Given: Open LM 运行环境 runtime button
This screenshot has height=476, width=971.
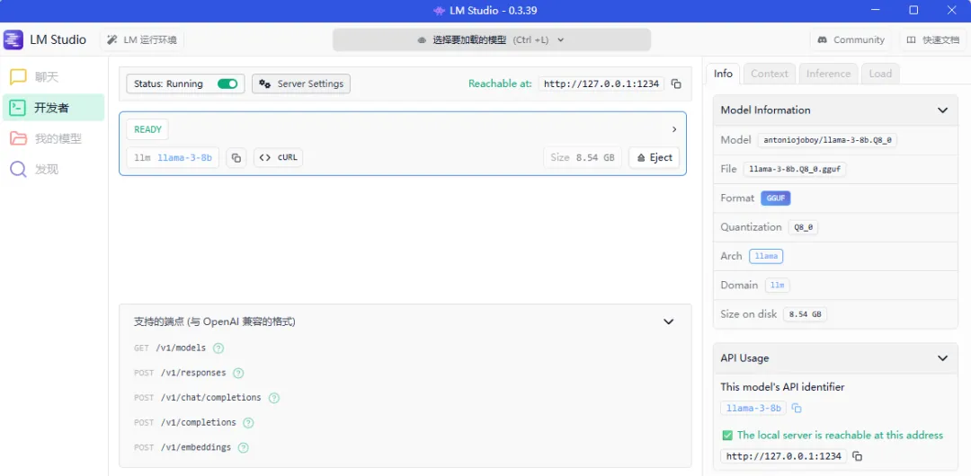Looking at the screenshot, I should click(x=142, y=40).
